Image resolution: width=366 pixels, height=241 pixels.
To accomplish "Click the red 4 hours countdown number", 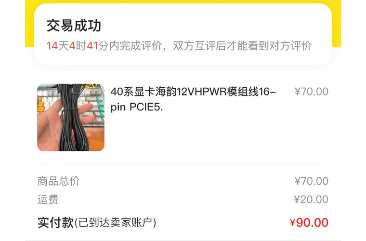I will [x=72, y=46].
